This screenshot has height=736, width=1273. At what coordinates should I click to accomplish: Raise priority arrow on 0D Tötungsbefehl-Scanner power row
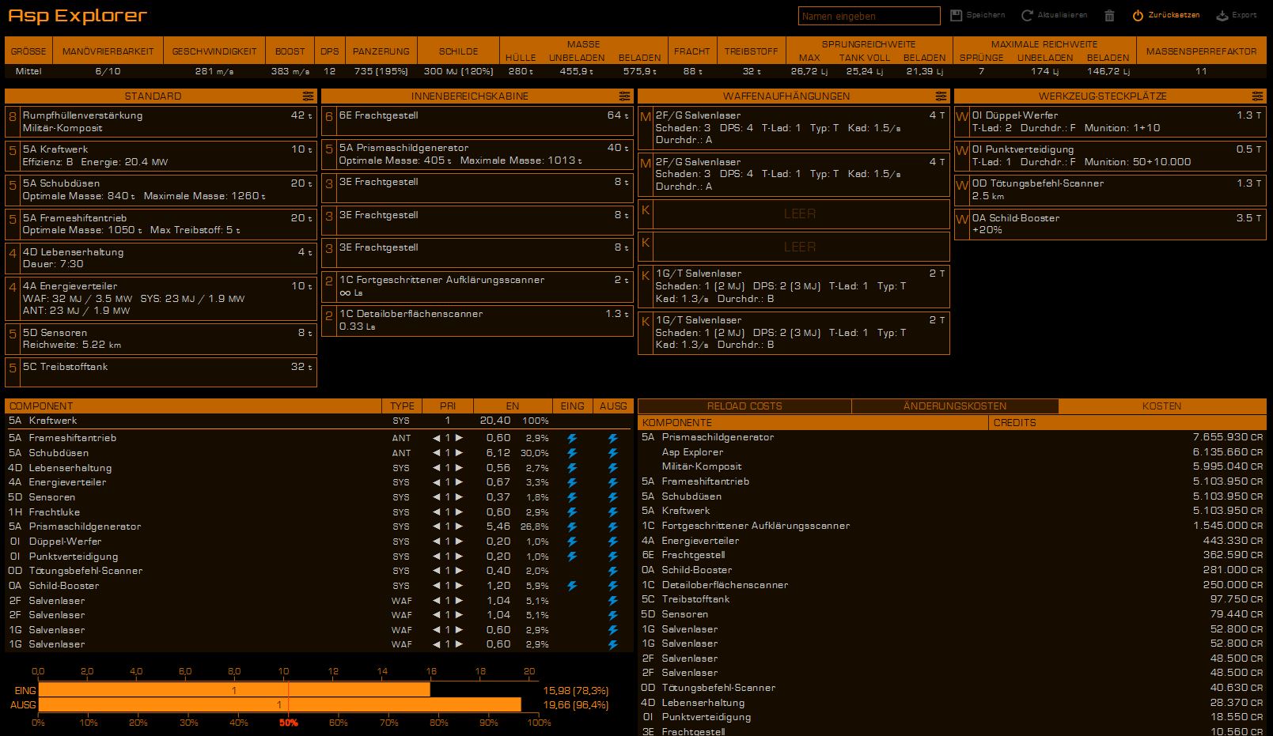click(459, 571)
